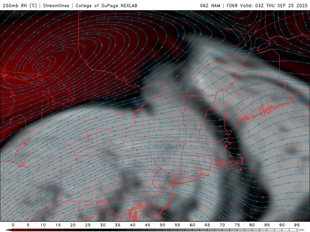Image resolution: width=310 pixels, height=232 pixels.
Task: Click the colorbar label "85"
Action: [267, 225]
